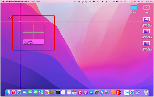This screenshot has width=154, height=97.
Task: Open Maps from the Dock
Action: pos(41,92)
